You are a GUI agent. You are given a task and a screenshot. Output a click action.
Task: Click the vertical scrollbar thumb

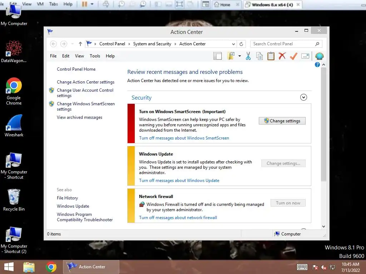323,124
